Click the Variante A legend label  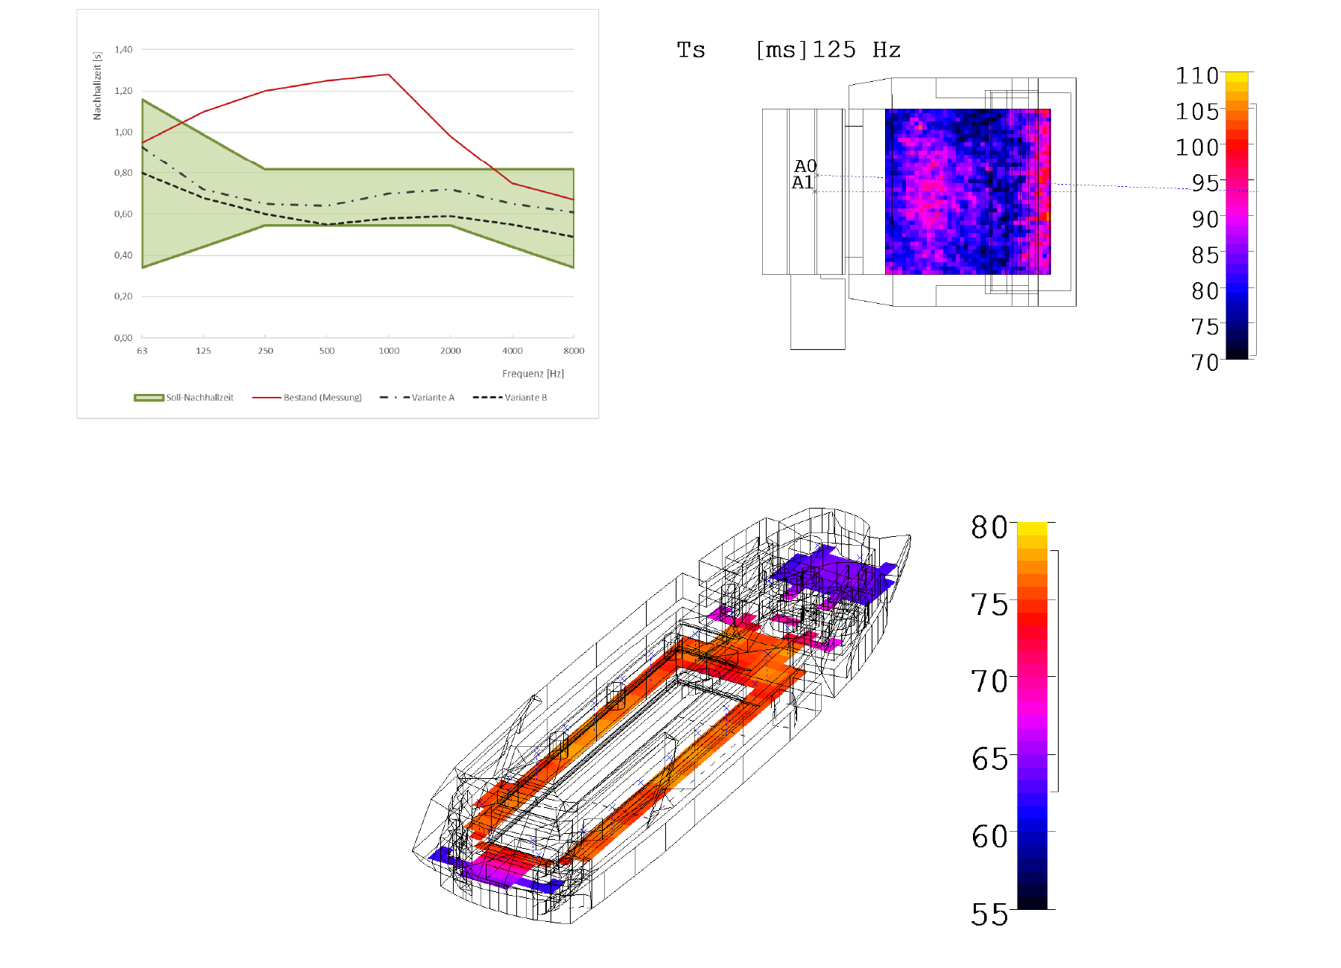pyautogui.click(x=433, y=398)
